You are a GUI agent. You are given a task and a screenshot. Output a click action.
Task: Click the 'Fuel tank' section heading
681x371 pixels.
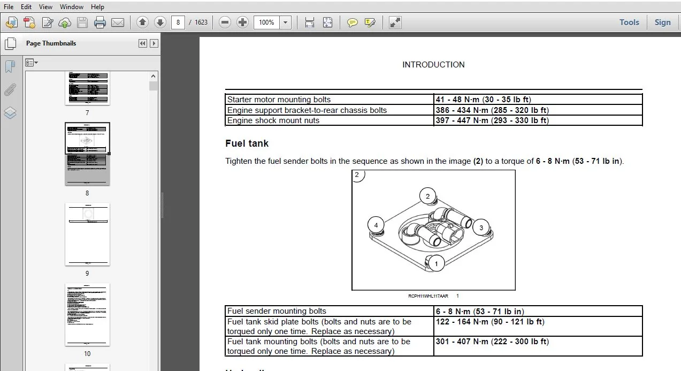pos(247,143)
